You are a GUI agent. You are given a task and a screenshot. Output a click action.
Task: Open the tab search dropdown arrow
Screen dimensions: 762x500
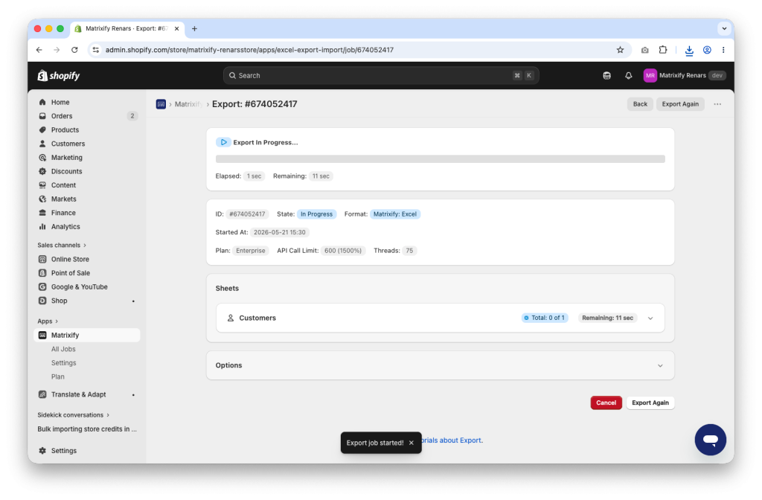724,29
